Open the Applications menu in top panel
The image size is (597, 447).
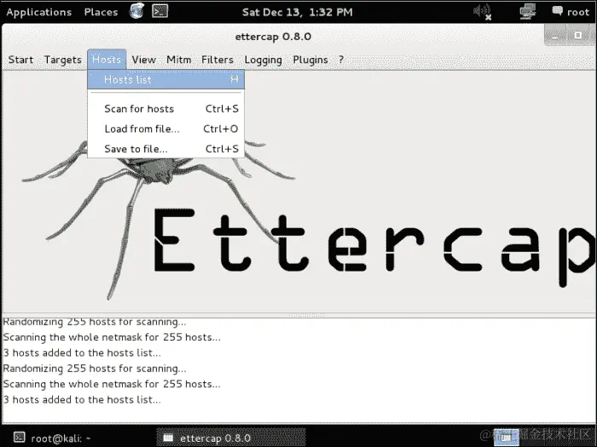tap(39, 12)
